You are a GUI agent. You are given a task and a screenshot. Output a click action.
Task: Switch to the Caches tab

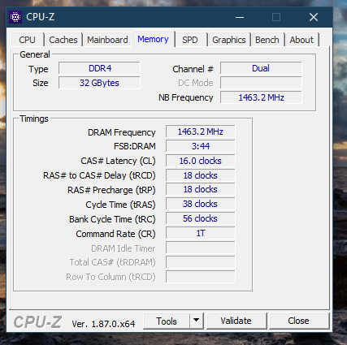(63, 40)
